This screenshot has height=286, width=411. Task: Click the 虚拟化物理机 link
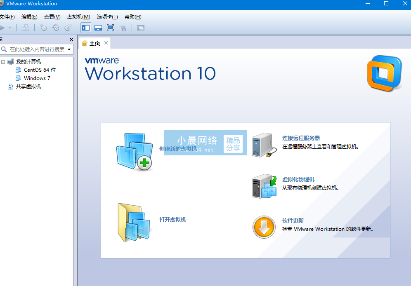click(x=298, y=180)
